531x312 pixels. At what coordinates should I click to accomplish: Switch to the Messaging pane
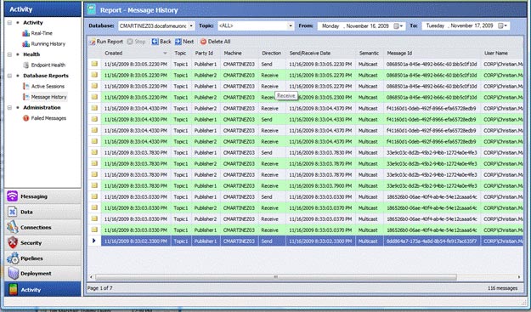tap(42, 196)
